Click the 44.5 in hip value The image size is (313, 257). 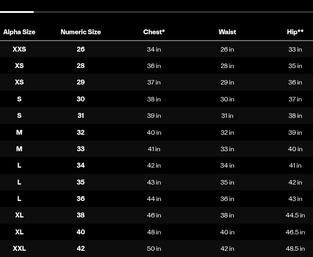pos(295,215)
